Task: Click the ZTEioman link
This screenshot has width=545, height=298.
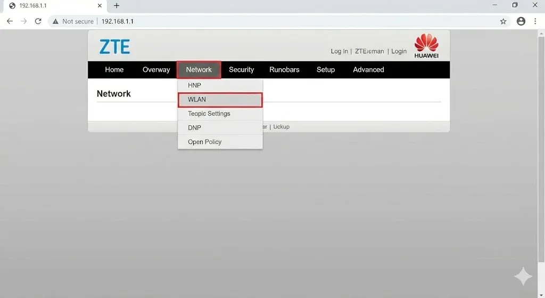Action: [369, 51]
